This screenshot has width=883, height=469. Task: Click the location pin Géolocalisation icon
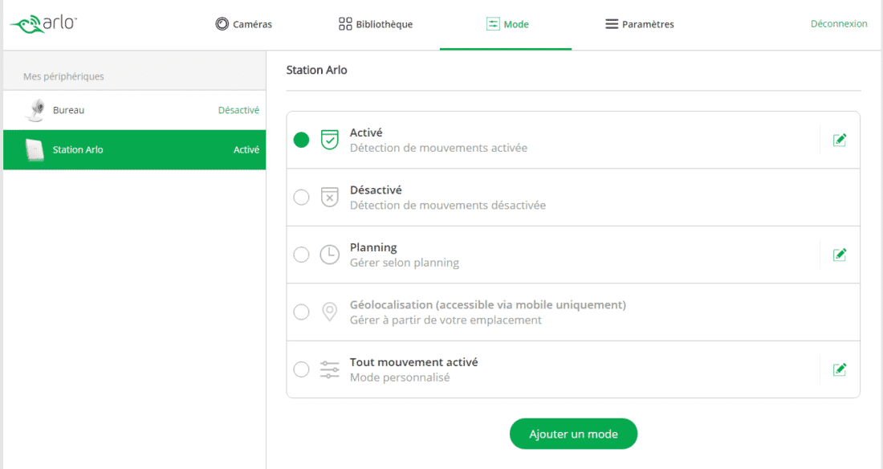coord(329,312)
